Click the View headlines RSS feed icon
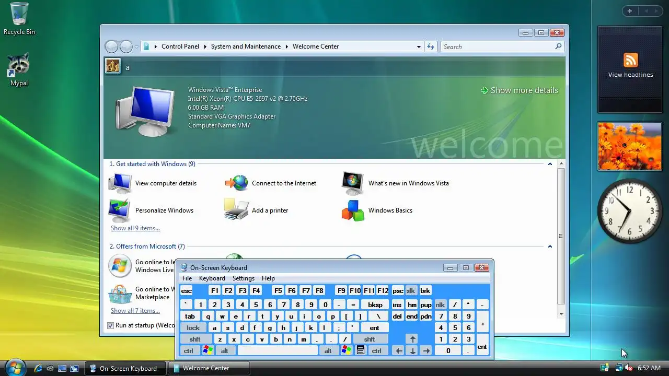Viewport: 669px width, 376px height. pyautogui.click(x=631, y=60)
